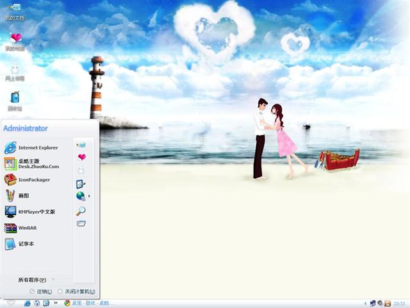This screenshot has width=410, height=308.
Task: Click the 关闭计算机(U) shut down button
Action: pyautogui.click(x=76, y=291)
